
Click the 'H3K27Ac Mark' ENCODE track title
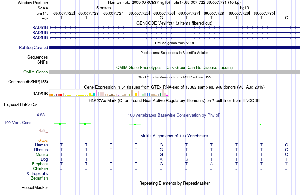174,101
